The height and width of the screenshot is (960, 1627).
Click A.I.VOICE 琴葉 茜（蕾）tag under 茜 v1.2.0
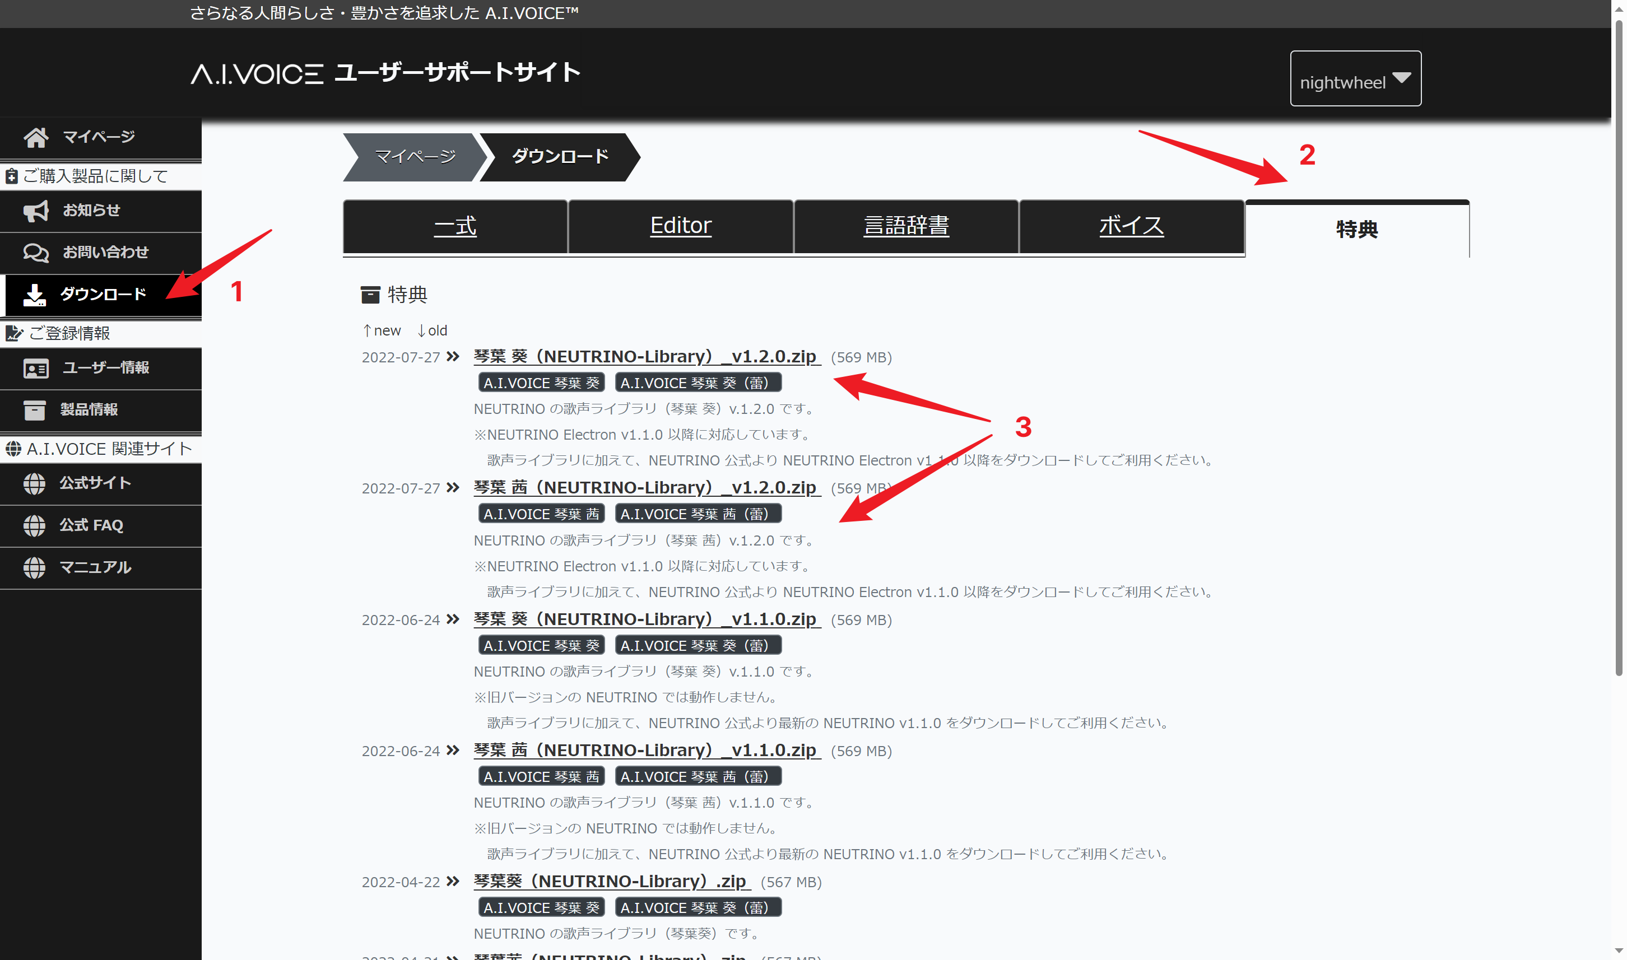[698, 514]
